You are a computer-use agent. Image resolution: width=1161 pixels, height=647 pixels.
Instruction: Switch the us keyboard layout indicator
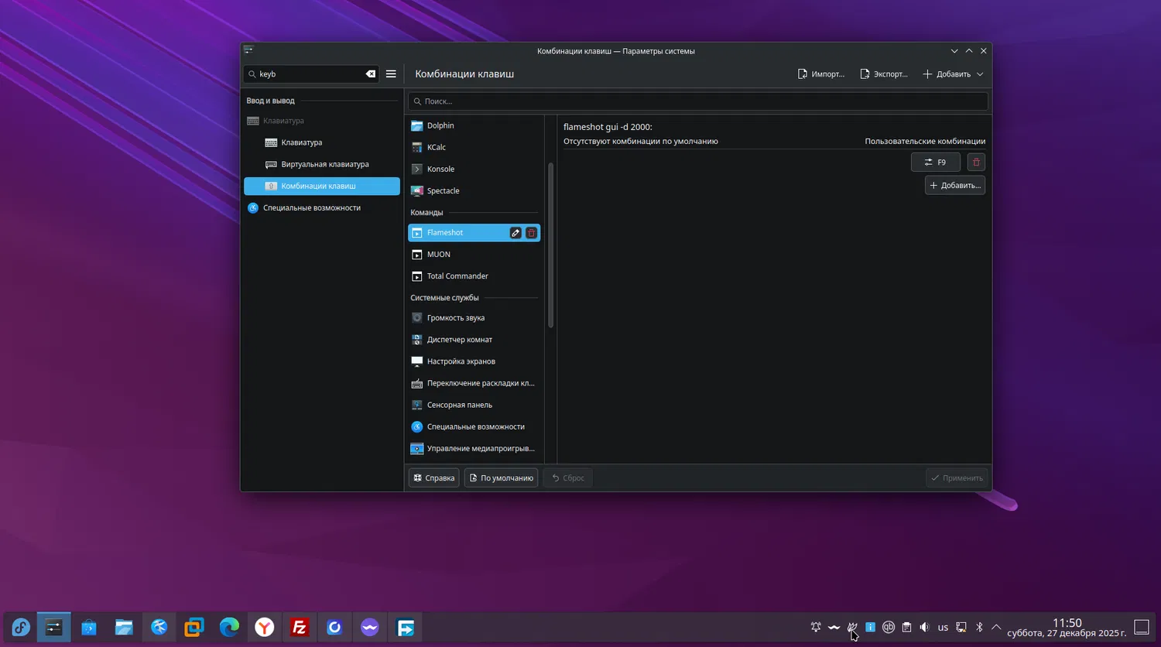tap(943, 628)
